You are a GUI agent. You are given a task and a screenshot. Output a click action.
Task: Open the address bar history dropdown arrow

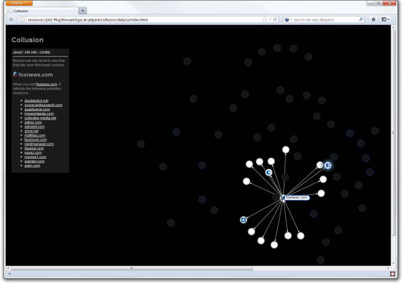click(270, 20)
